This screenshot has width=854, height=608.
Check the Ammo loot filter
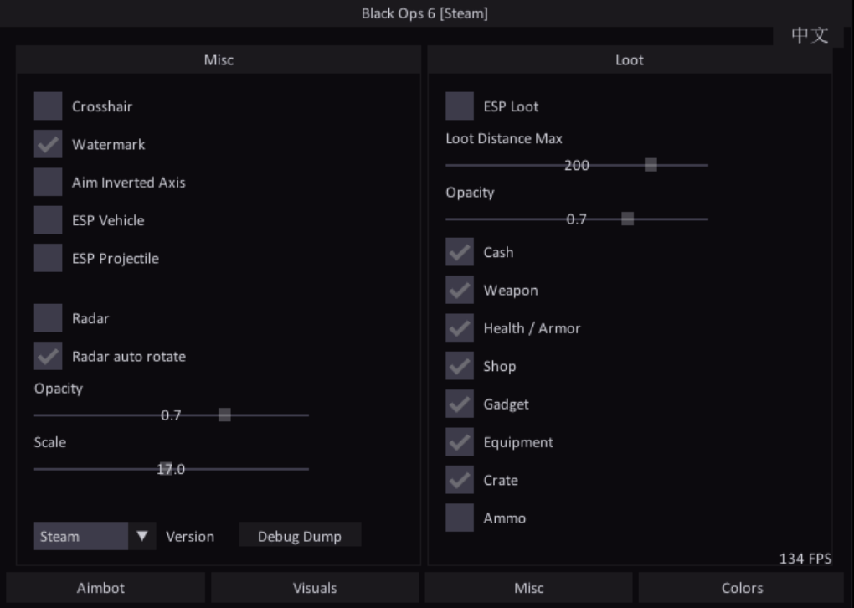click(460, 518)
